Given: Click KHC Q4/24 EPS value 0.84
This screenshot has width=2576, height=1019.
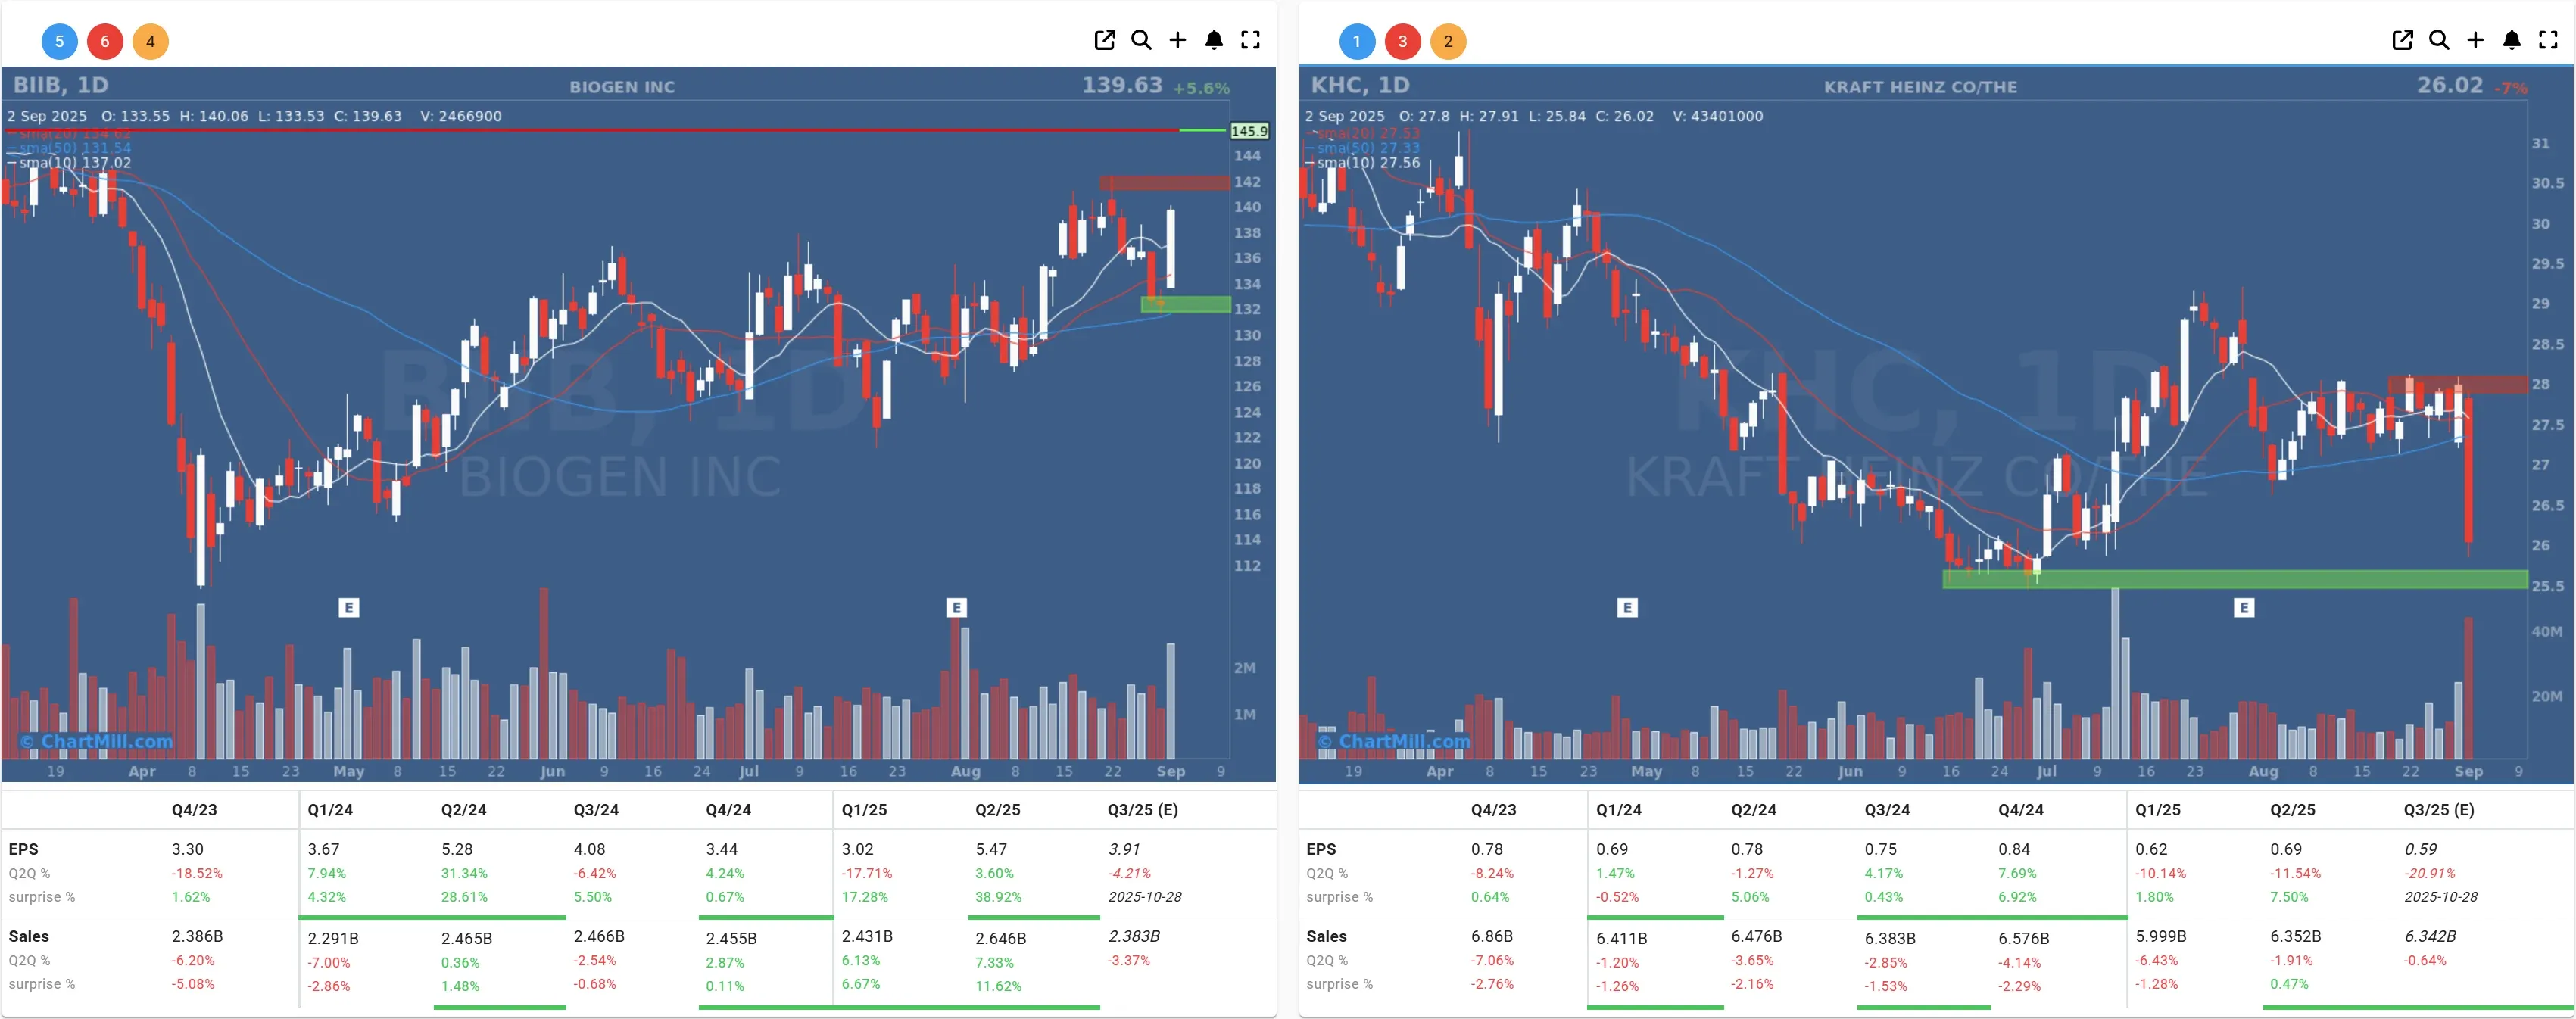Looking at the screenshot, I should coord(2014,849).
